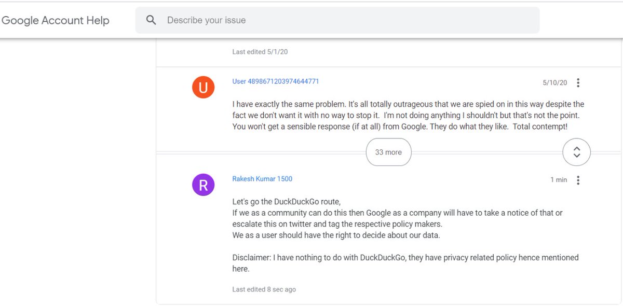Screen dimensions: 623x306
Task: Open the Google Account Help home link
Action: 55,20
